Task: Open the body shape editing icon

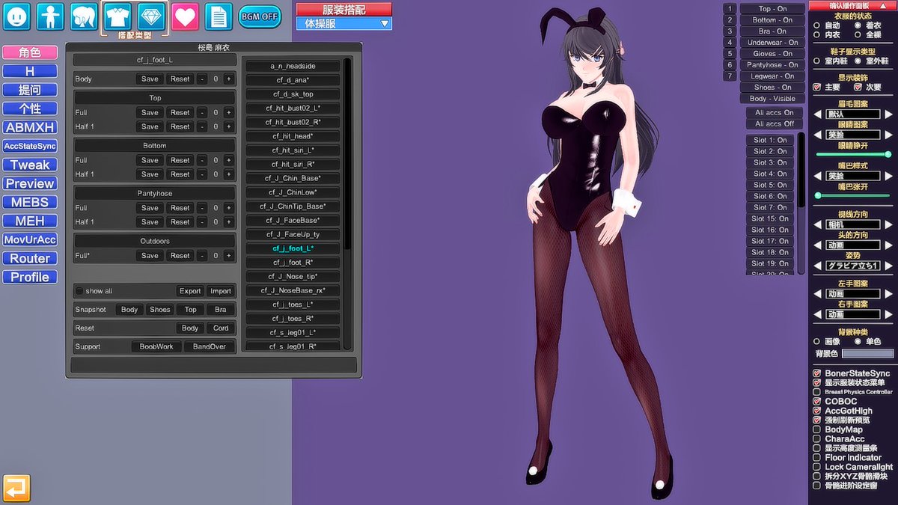Action: (51, 16)
